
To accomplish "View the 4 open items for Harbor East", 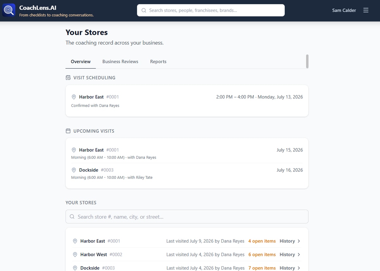I will tap(262, 241).
